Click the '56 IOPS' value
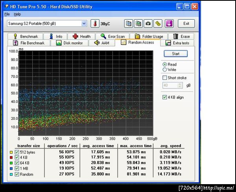Viewport: 236px width, 192px height. pyautogui.click(x=67, y=152)
